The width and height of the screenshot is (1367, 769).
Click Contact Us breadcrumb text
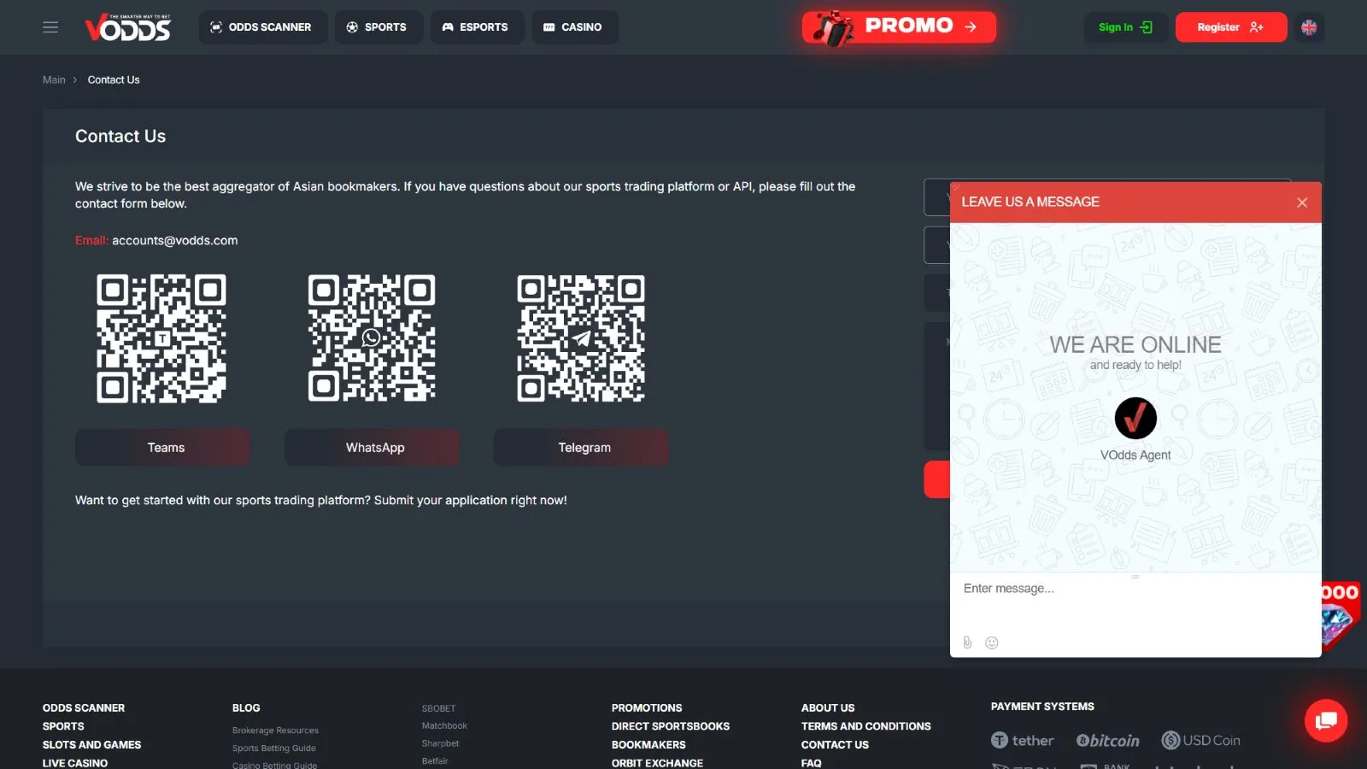point(114,79)
